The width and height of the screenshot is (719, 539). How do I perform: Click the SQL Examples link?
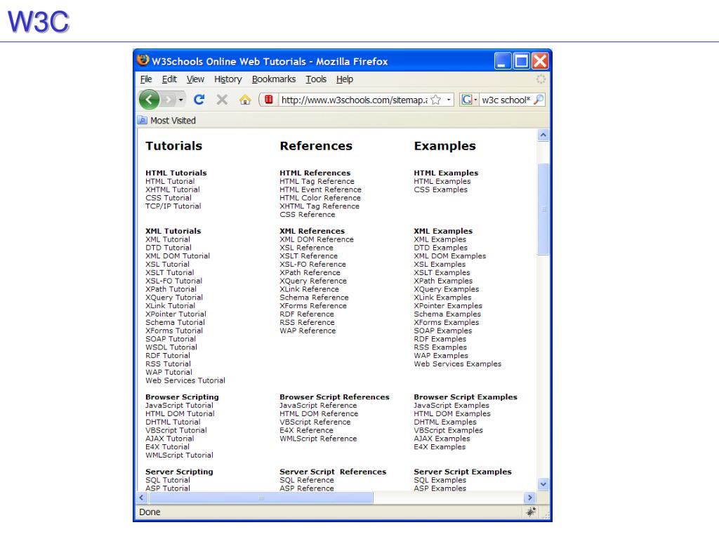click(x=440, y=480)
